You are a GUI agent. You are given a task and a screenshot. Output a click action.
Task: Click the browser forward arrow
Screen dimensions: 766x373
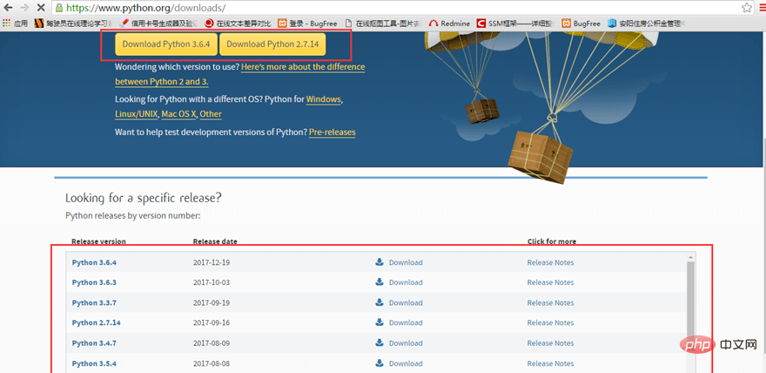(24, 8)
